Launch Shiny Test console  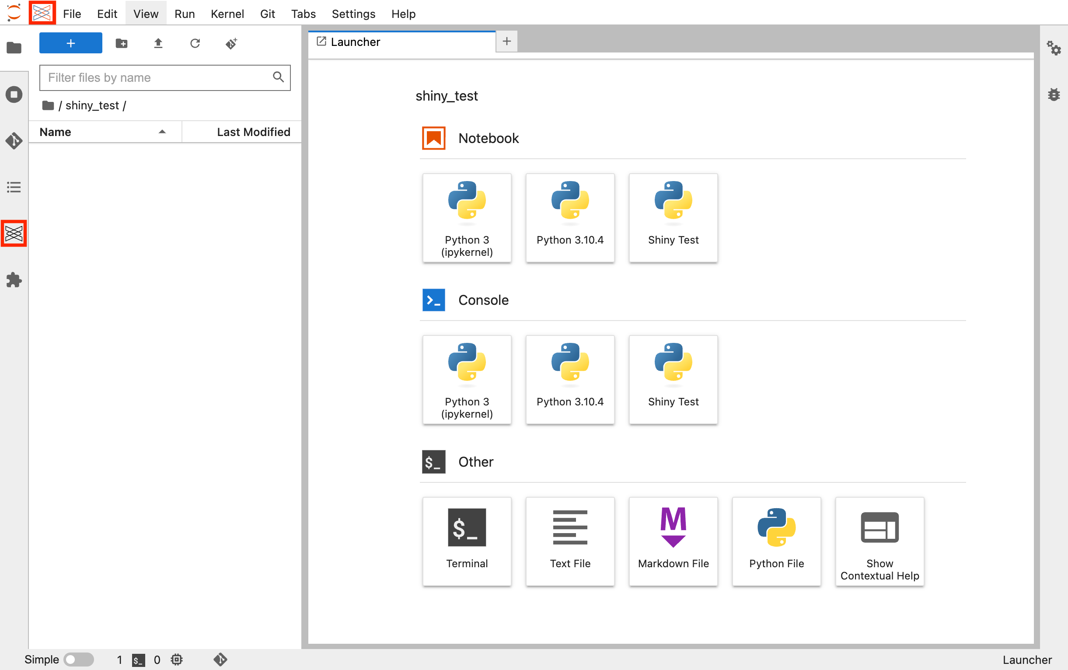tap(672, 377)
